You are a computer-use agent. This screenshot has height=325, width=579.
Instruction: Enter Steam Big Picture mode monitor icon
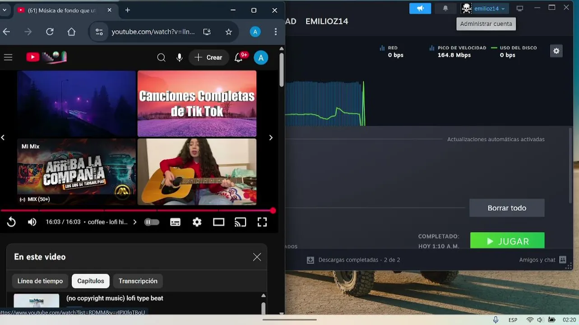(520, 8)
